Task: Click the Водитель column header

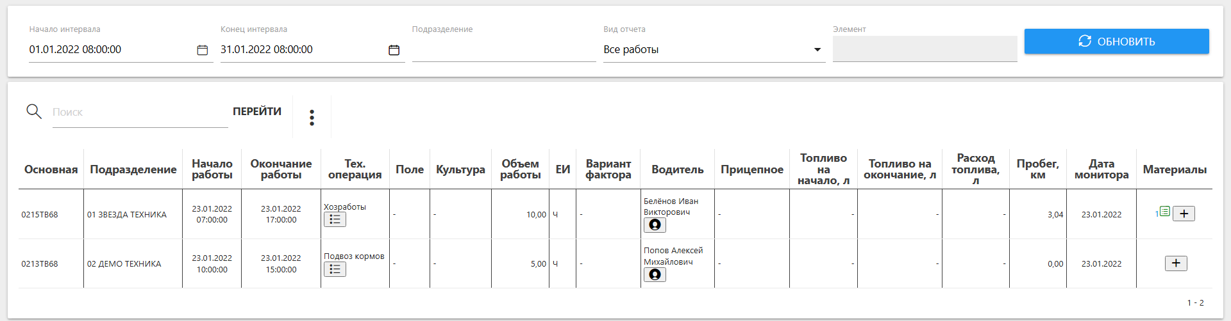Action: 677,169
